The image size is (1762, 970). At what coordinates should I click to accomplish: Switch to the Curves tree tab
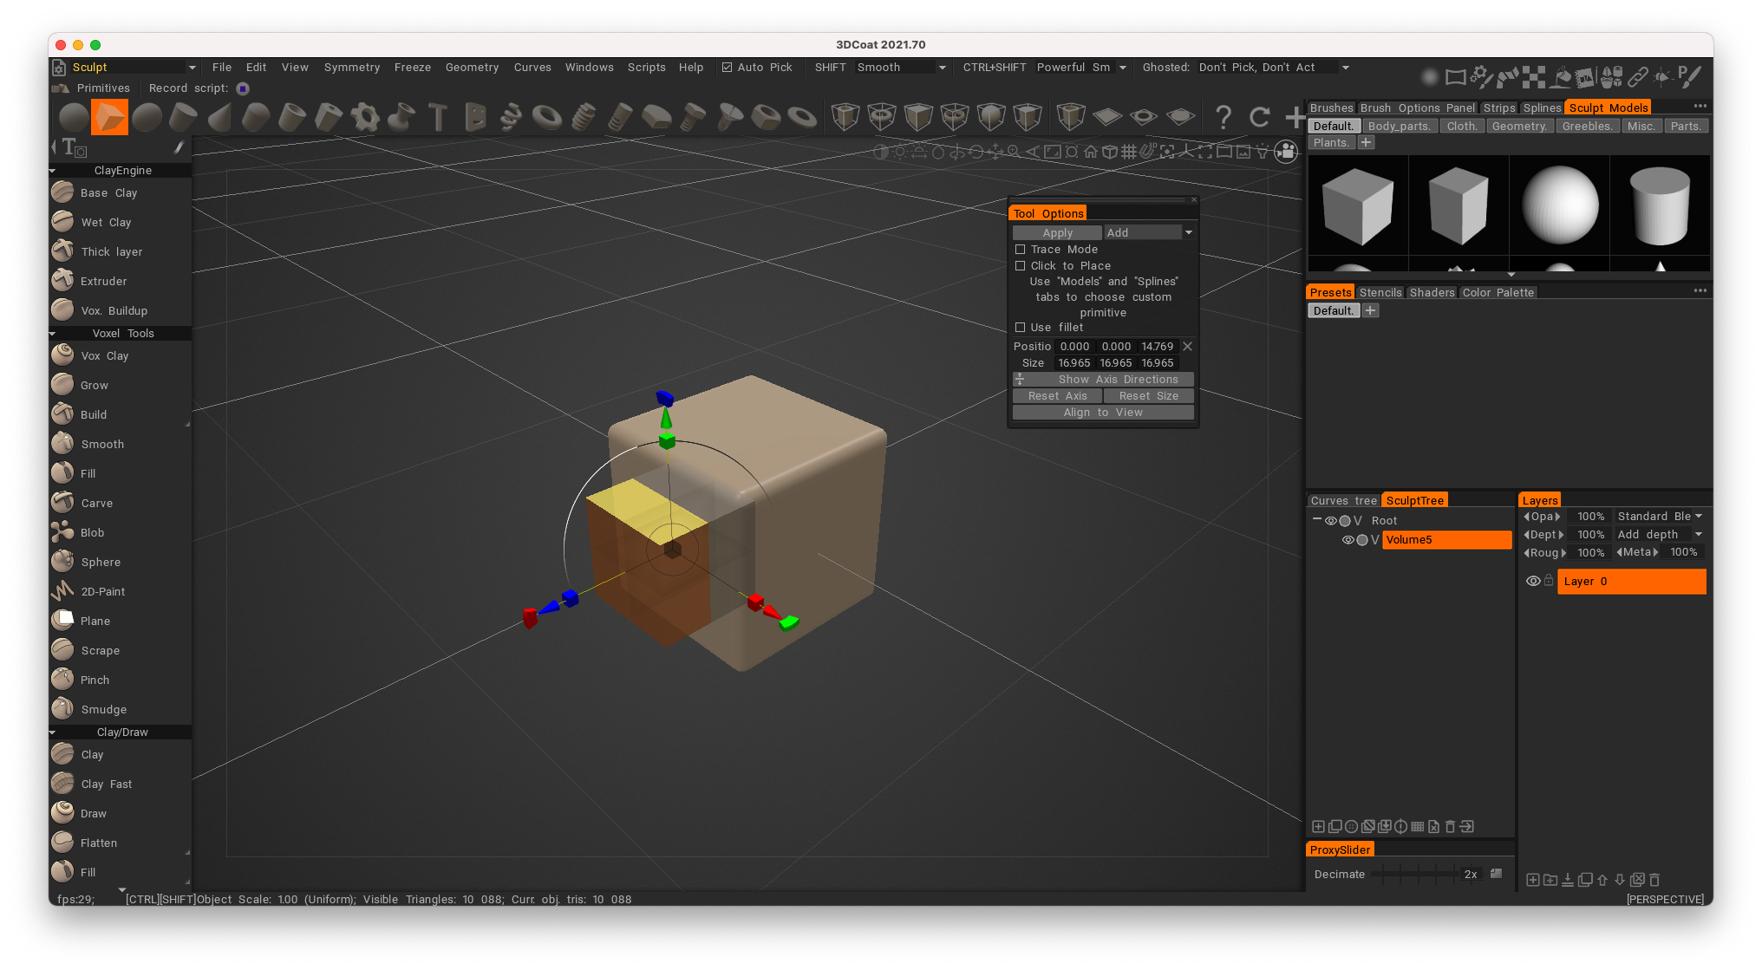click(1343, 500)
